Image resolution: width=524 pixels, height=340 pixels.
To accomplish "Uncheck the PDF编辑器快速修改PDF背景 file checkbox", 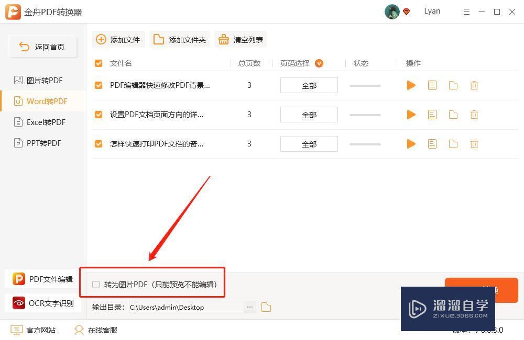I will (99, 85).
